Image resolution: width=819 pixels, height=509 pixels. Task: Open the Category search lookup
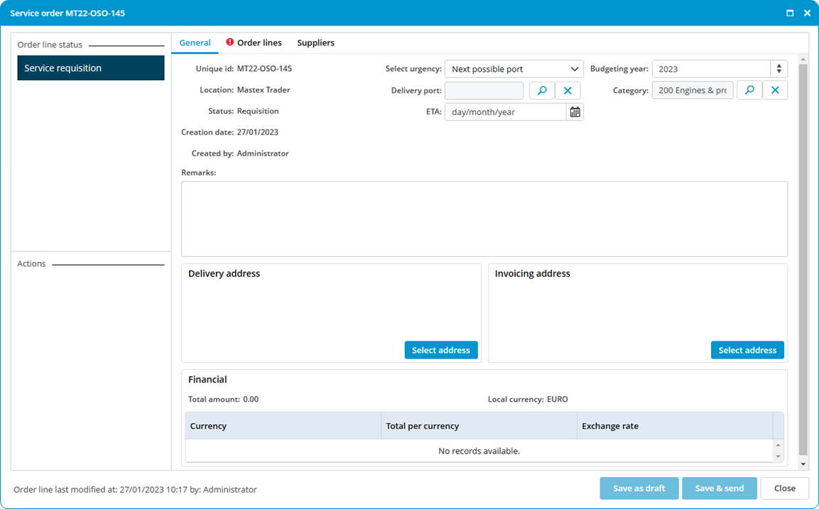[x=749, y=90]
